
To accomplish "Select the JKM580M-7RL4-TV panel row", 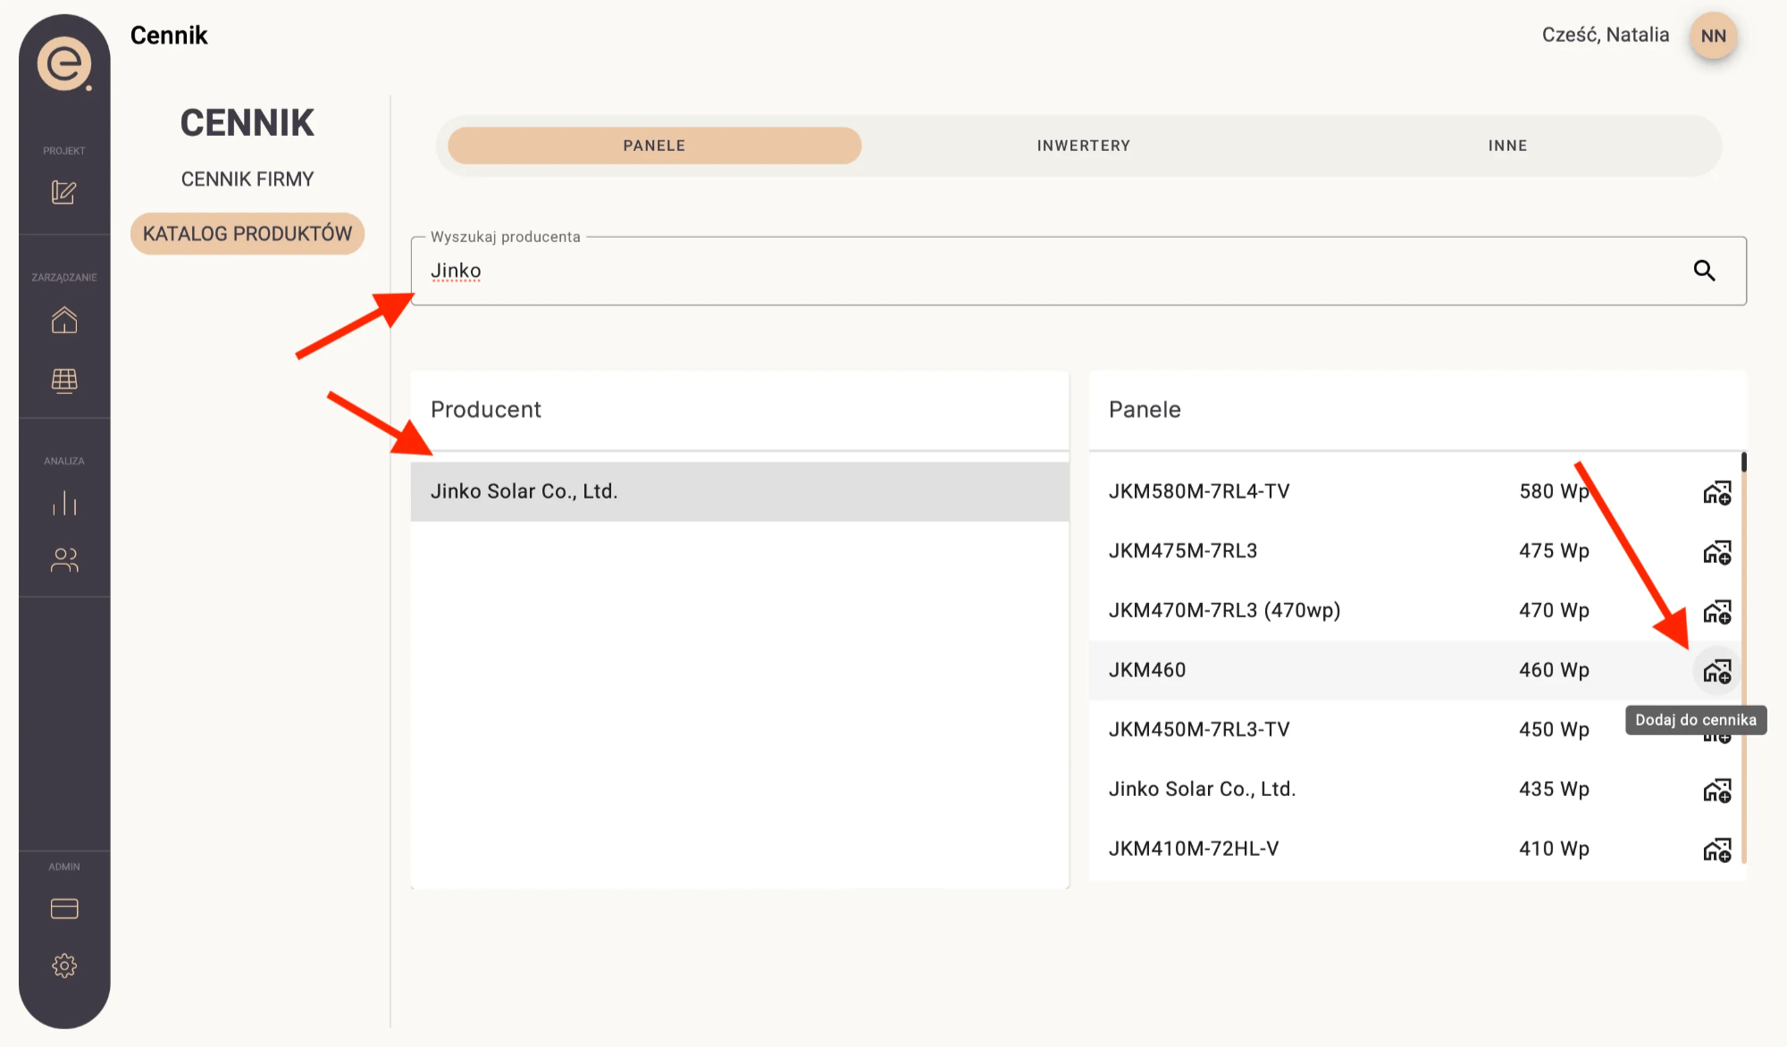I will point(1416,491).
